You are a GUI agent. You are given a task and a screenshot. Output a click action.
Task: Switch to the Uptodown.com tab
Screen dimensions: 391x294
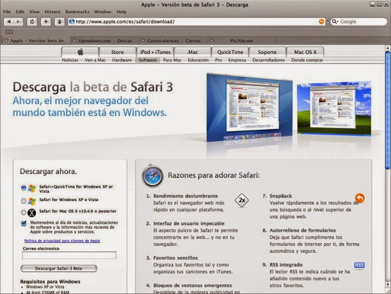[x=105, y=41]
